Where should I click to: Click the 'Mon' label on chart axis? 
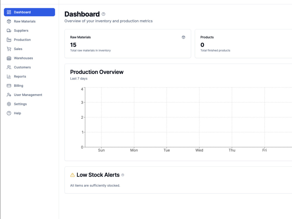[134, 150]
